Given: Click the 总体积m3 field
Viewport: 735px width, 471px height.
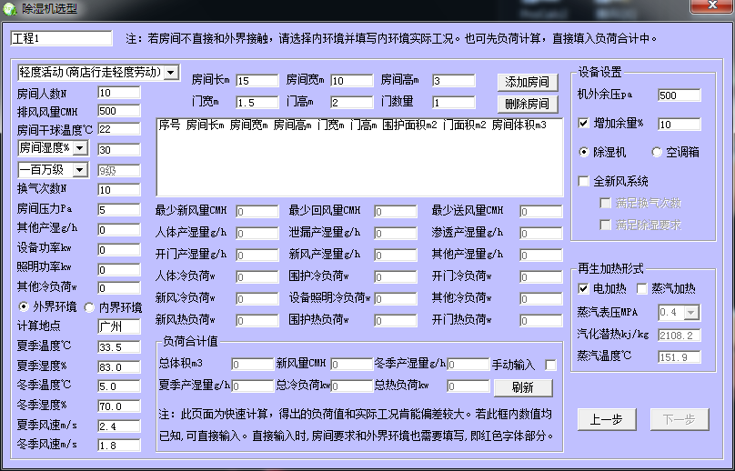Looking at the screenshot, I should pos(252,364).
